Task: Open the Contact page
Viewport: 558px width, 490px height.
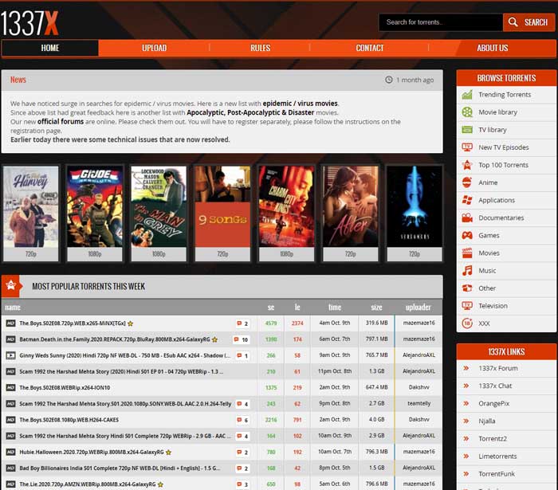Action: [370, 48]
